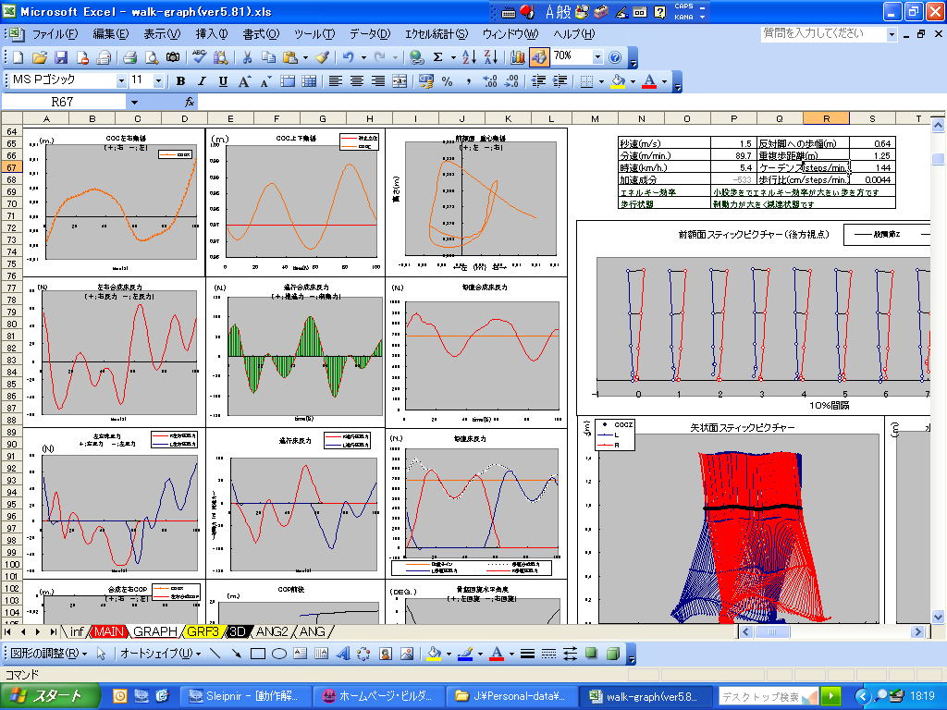Toggle Align Right
The height and width of the screenshot is (710, 947).
(378, 81)
